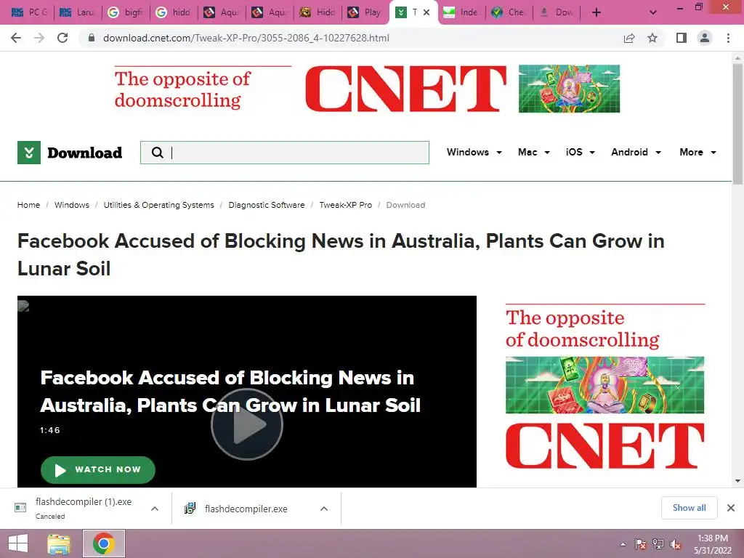This screenshot has height=558, width=744.
Task: Close the active Tweak-XP tab
Action: pyautogui.click(x=426, y=12)
